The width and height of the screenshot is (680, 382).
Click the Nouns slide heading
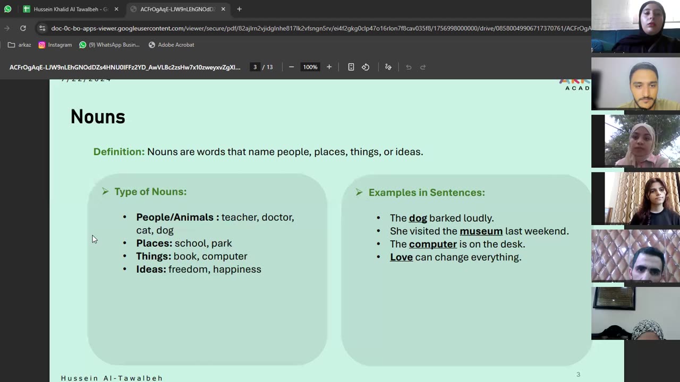point(98,117)
